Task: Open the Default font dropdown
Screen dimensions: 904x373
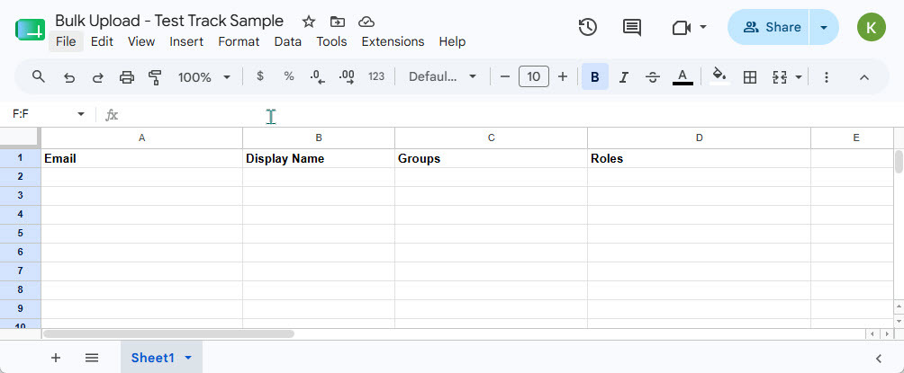Action: (442, 76)
